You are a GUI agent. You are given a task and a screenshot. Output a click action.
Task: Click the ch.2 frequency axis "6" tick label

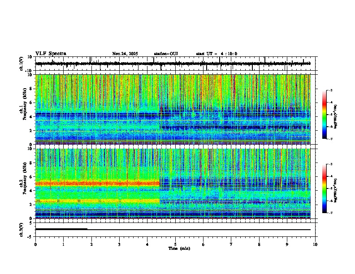[x=31, y=177]
